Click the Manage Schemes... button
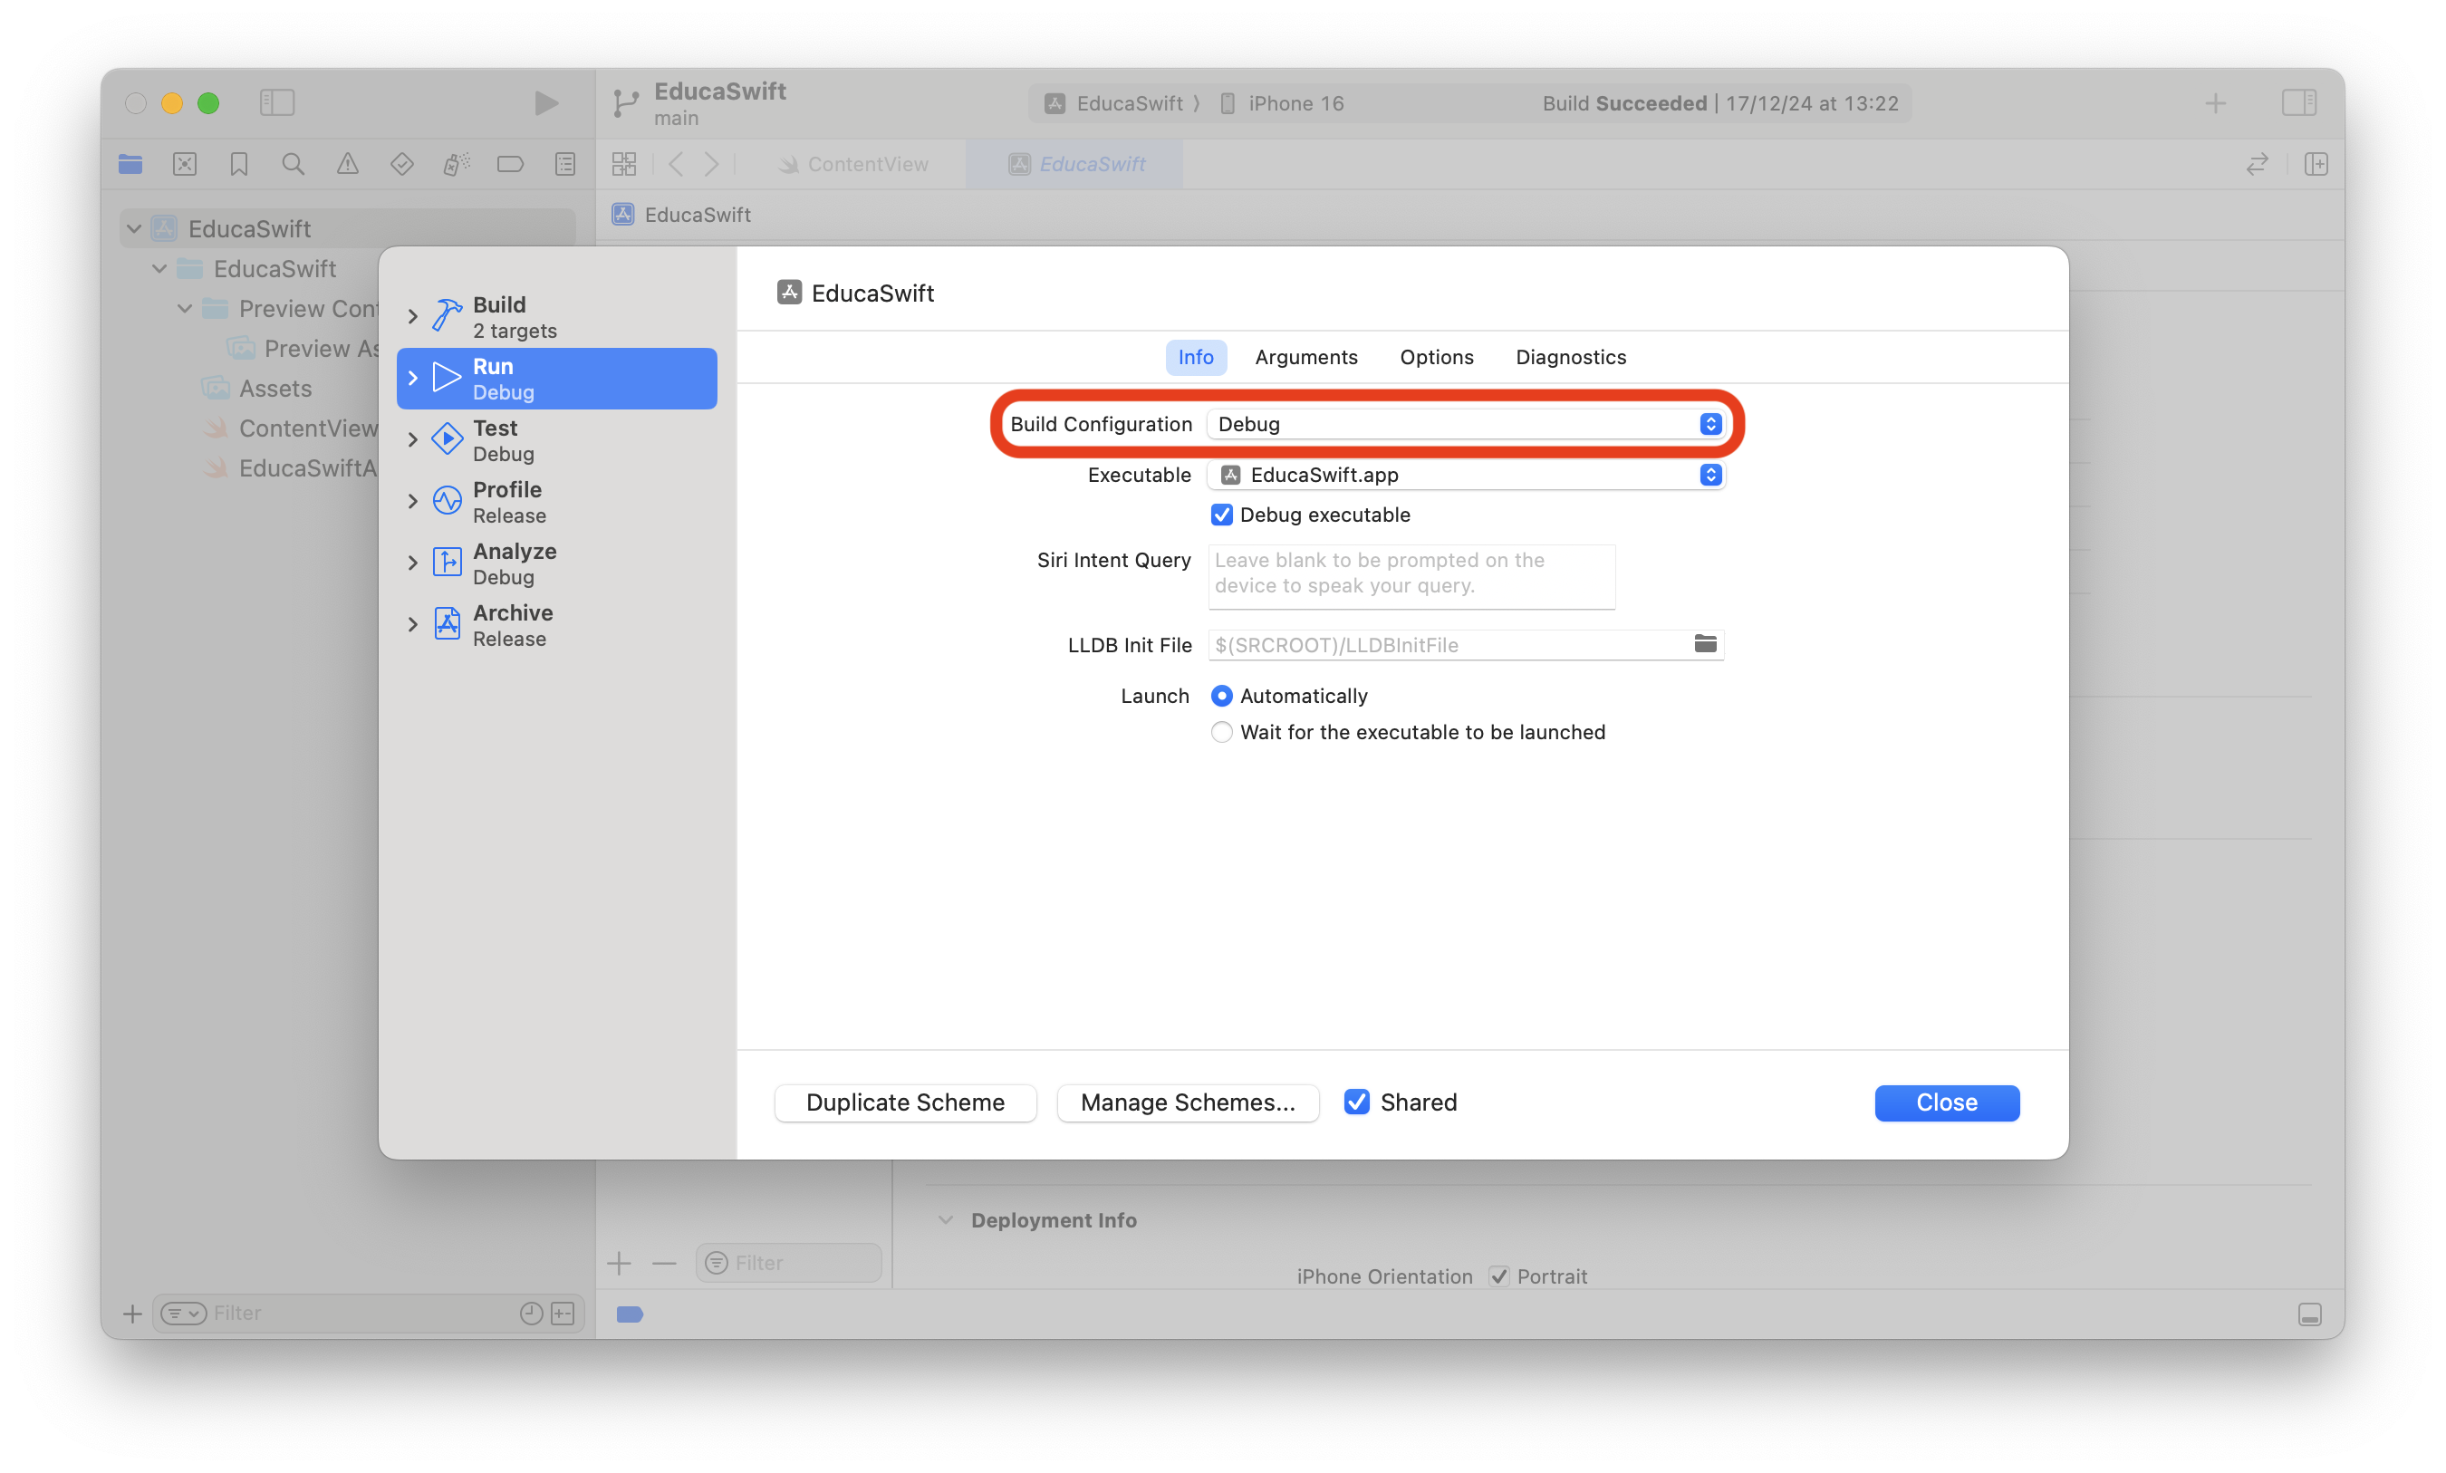Screen dimensions: 2446x1473 click(1187, 1102)
